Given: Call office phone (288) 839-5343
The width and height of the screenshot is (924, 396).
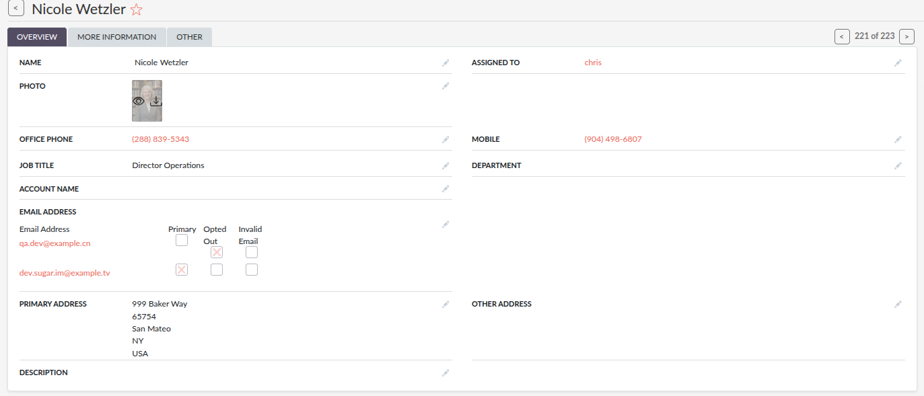Looking at the screenshot, I should (160, 139).
